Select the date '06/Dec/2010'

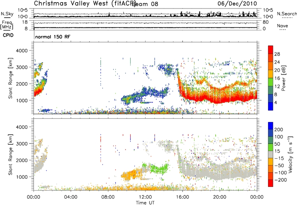click(237, 3)
